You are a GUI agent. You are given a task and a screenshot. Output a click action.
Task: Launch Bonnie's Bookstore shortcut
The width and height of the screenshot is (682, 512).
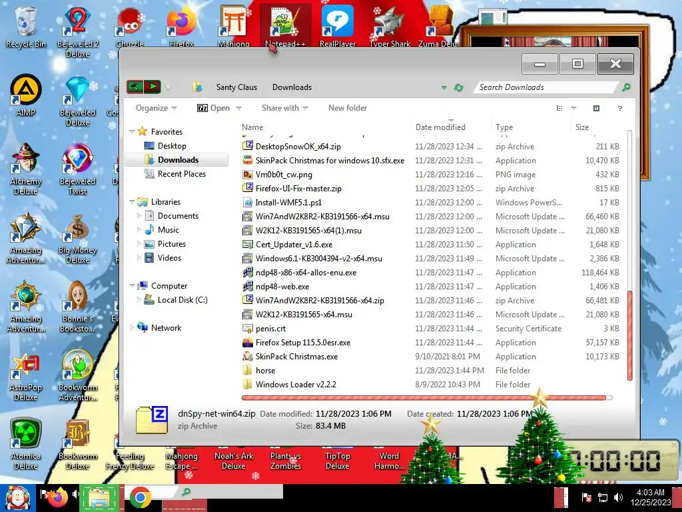pos(77,307)
